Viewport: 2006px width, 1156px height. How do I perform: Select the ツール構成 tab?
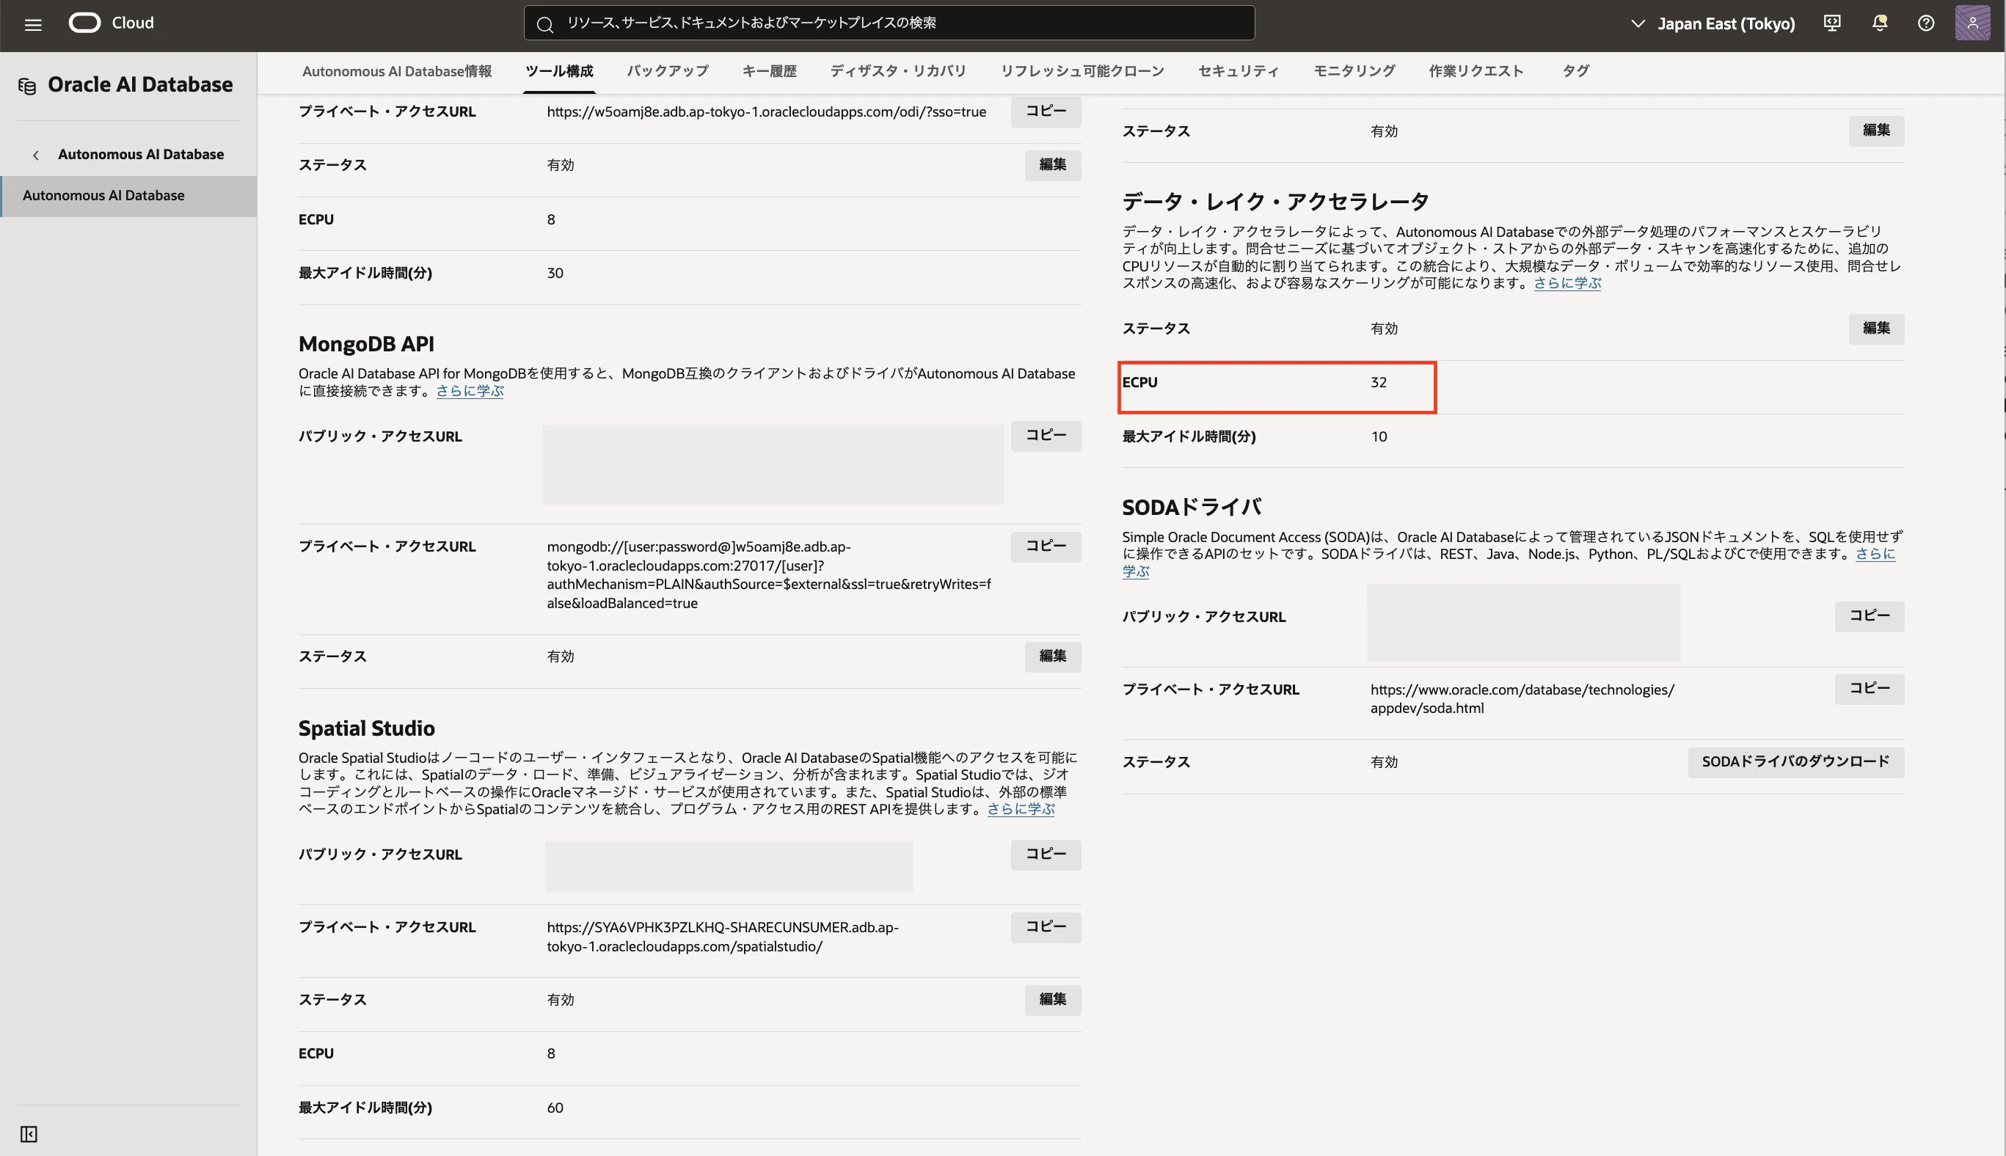[x=559, y=71]
